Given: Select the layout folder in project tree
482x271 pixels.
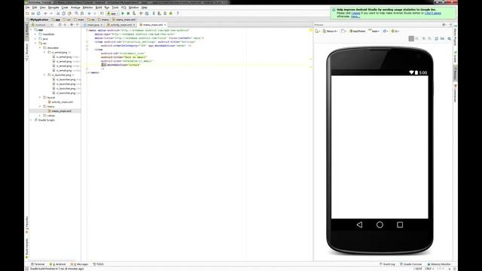Looking at the screenshot, I should (x=49, y=97).
